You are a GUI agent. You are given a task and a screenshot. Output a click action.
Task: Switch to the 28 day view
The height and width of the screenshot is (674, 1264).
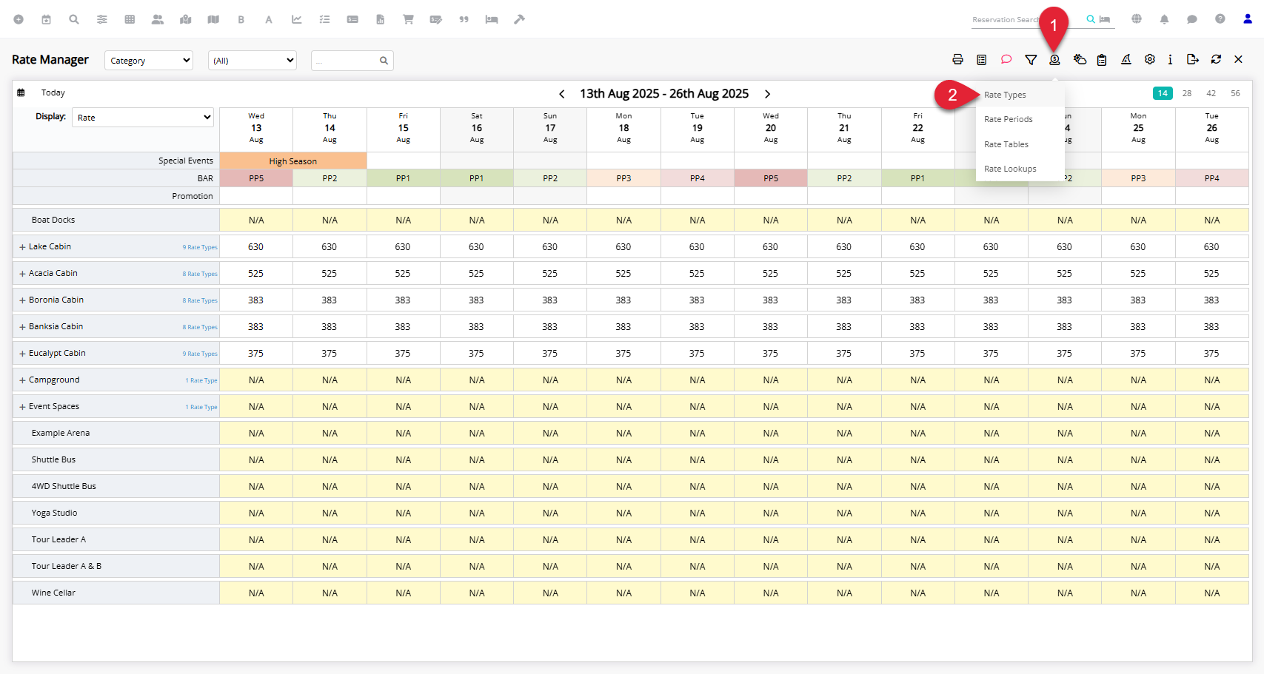(x=1187, y=93)
